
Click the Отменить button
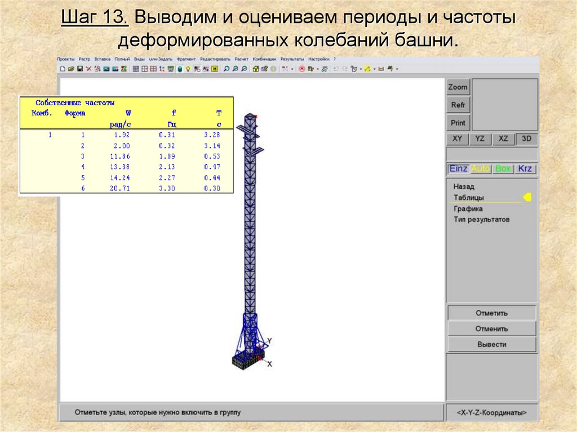click(x=491, y=328)
